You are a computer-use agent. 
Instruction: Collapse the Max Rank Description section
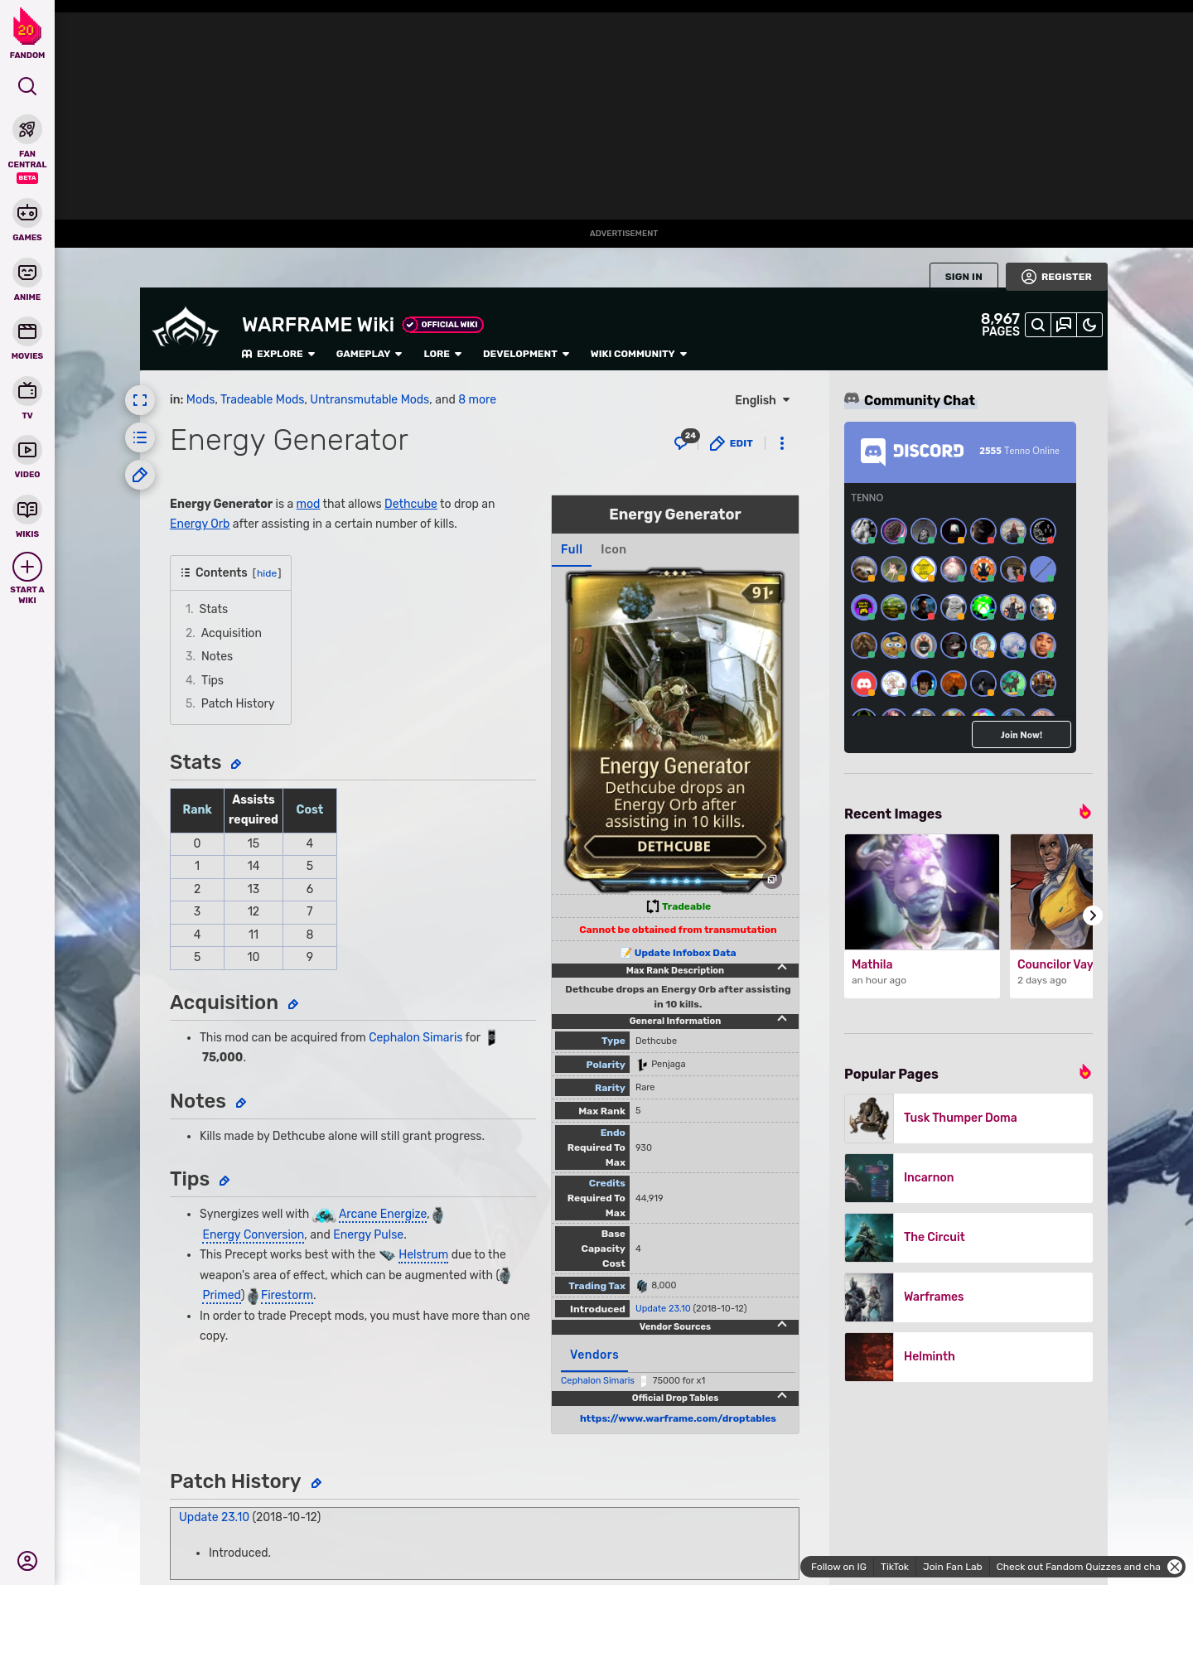pos(781,969)
